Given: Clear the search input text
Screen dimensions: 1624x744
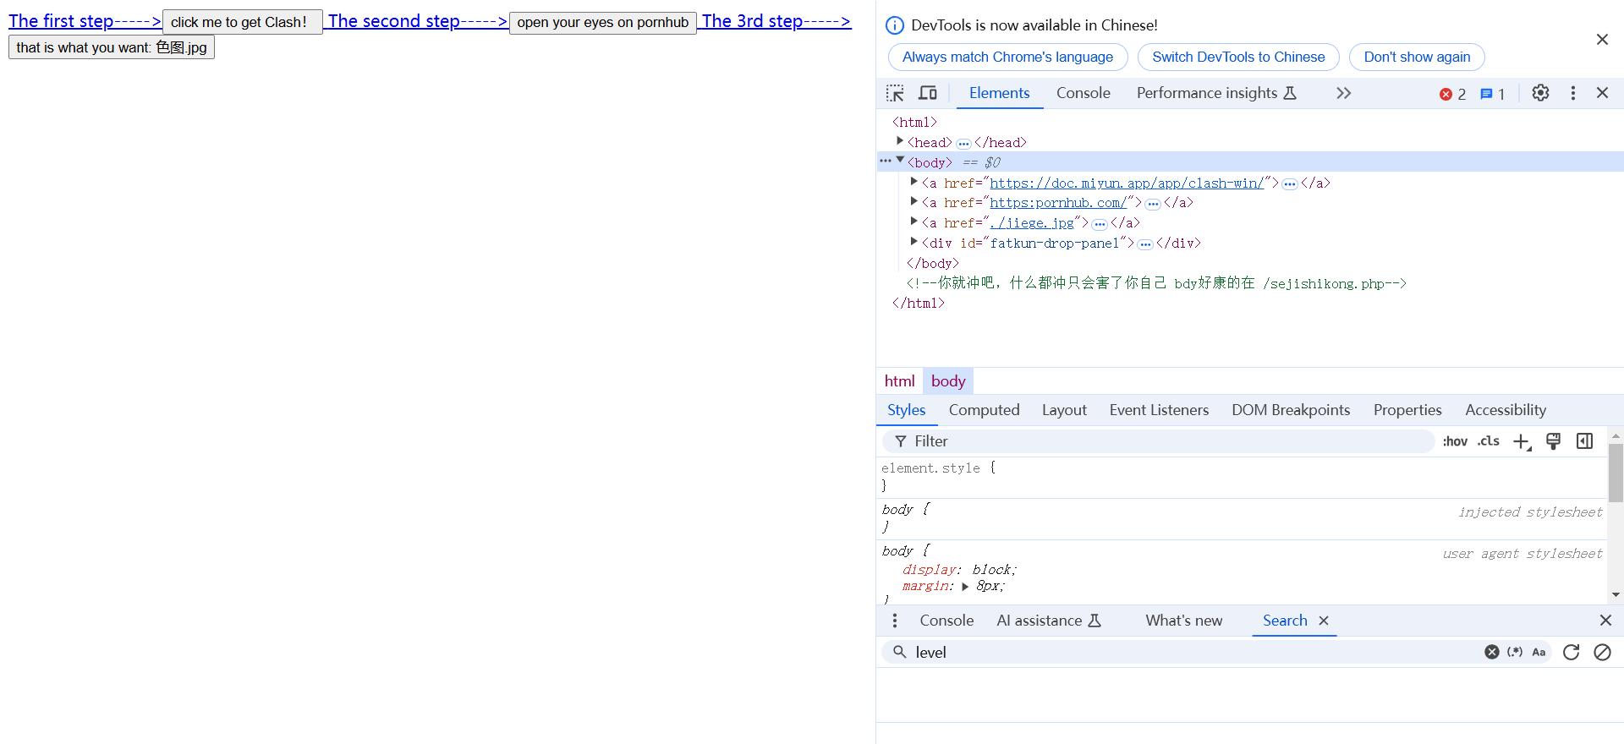Looking at the screenshot, I should [1492, 652].
